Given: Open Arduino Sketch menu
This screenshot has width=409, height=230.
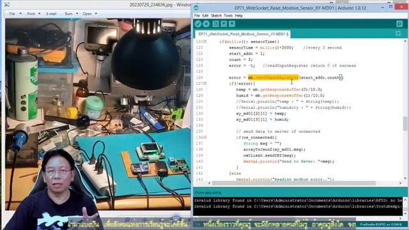Looking at the screenshot, I should point(216,15).
